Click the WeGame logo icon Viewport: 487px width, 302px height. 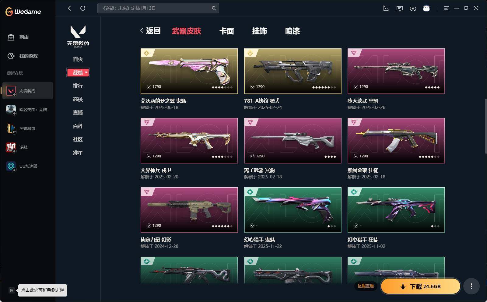[9, 12]
